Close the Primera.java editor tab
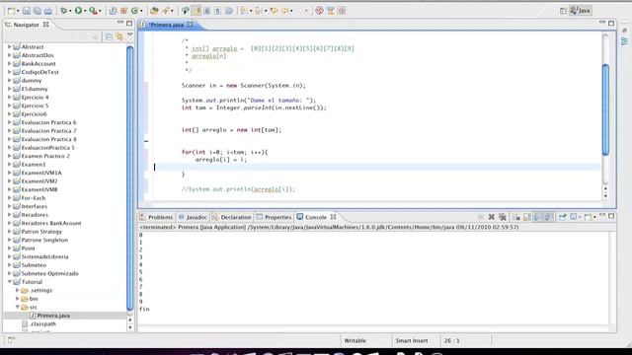 click(x=190, y=25)
